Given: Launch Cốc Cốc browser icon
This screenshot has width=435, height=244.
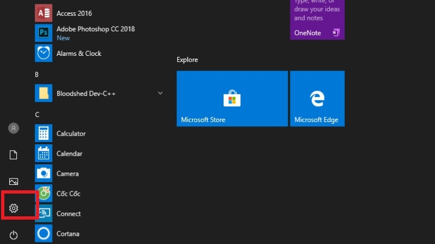Looking at the screenshot, I should pyautogui.click(x=43, y=194).
